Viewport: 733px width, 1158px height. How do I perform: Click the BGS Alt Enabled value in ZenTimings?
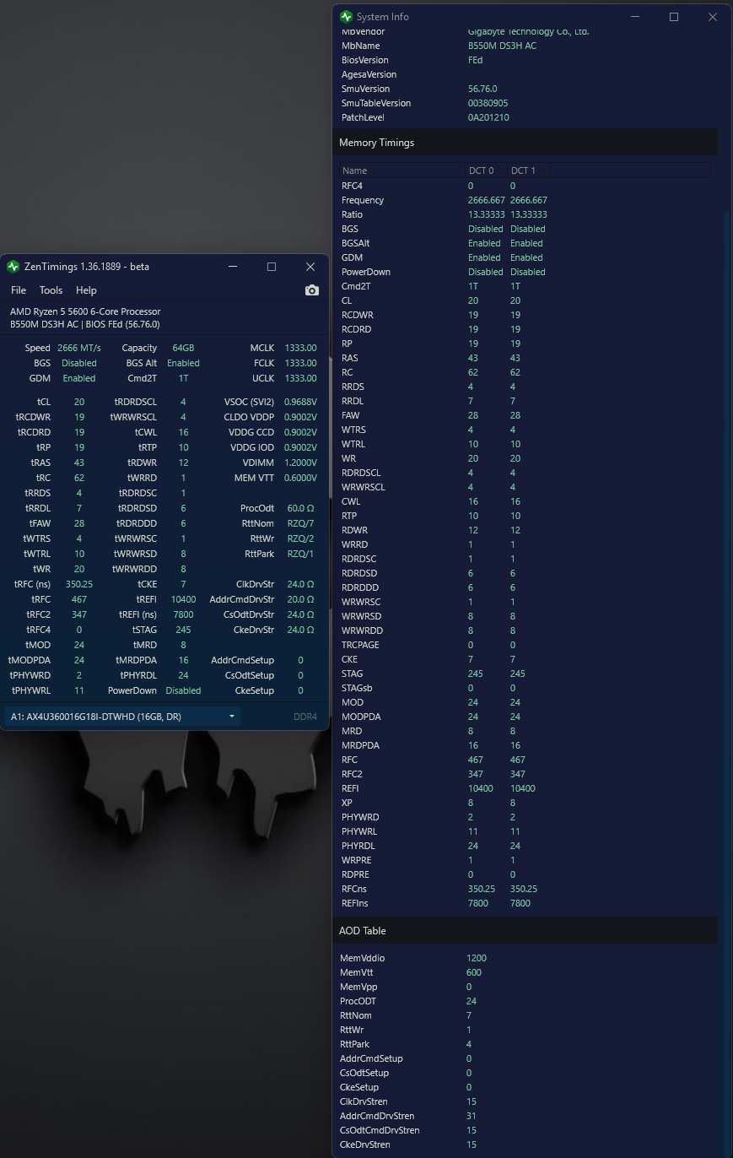coord(183,363)
